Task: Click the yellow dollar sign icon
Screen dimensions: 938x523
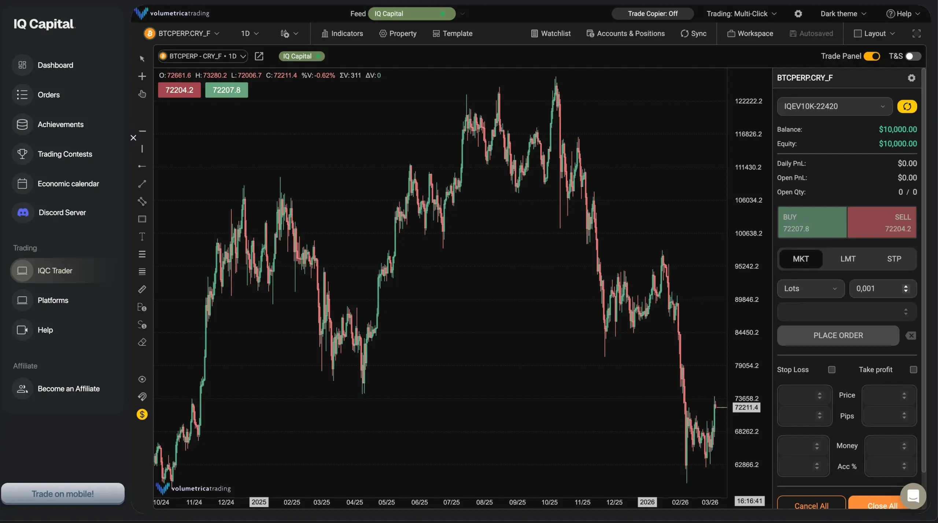Action: tap(142, 414)
